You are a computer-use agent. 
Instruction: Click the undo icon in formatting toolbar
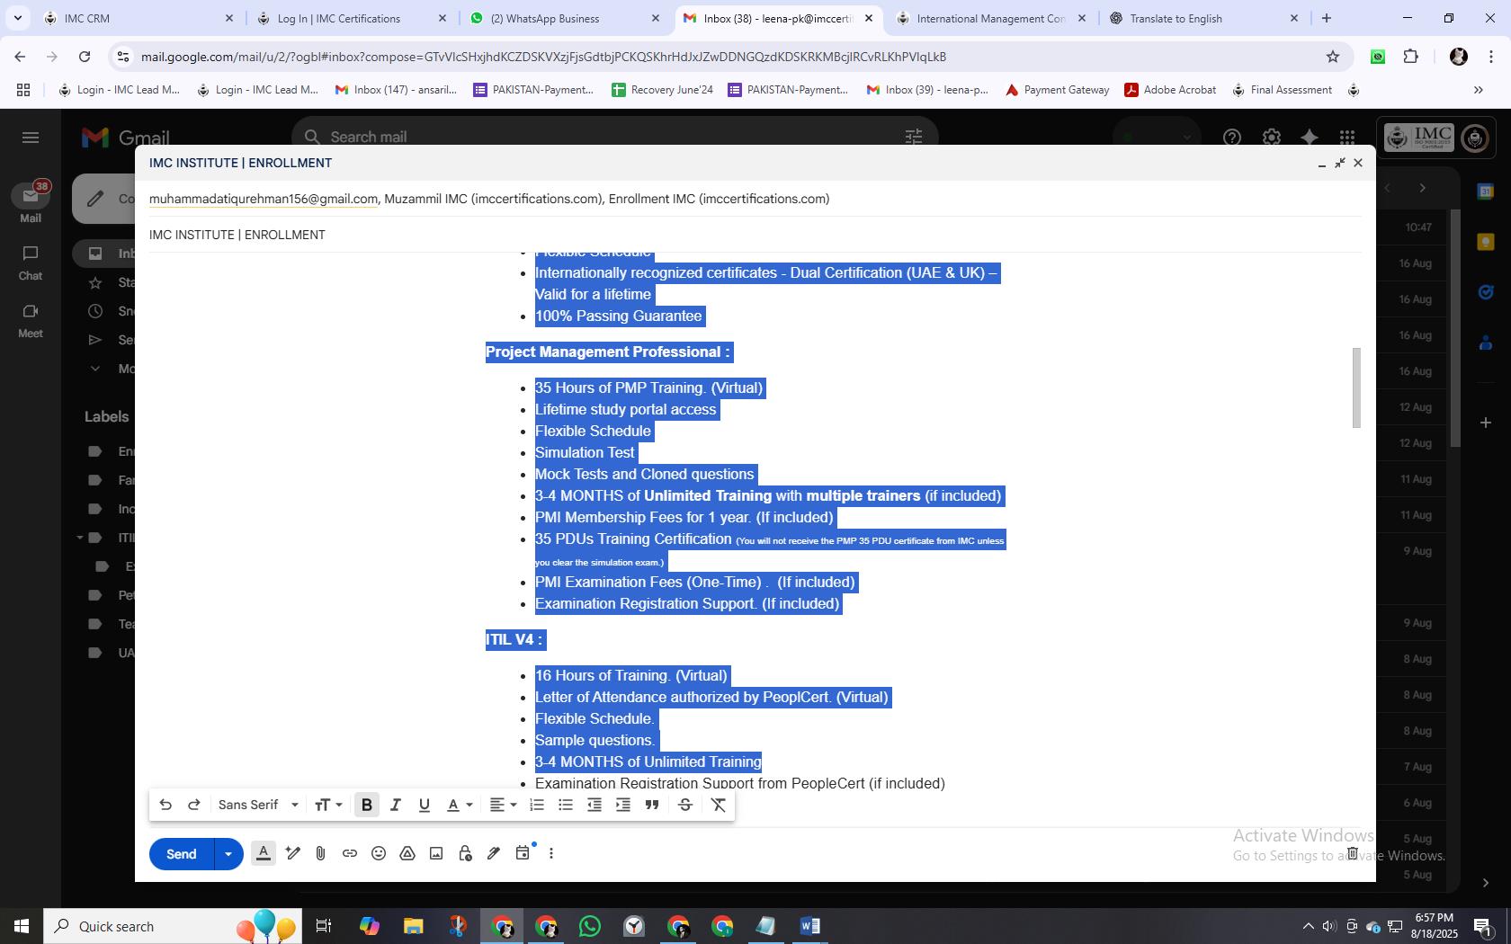click(x=165, y=805)
